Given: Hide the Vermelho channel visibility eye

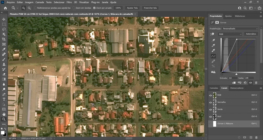Looking at the screenshot, I should (x=211, y=102).
